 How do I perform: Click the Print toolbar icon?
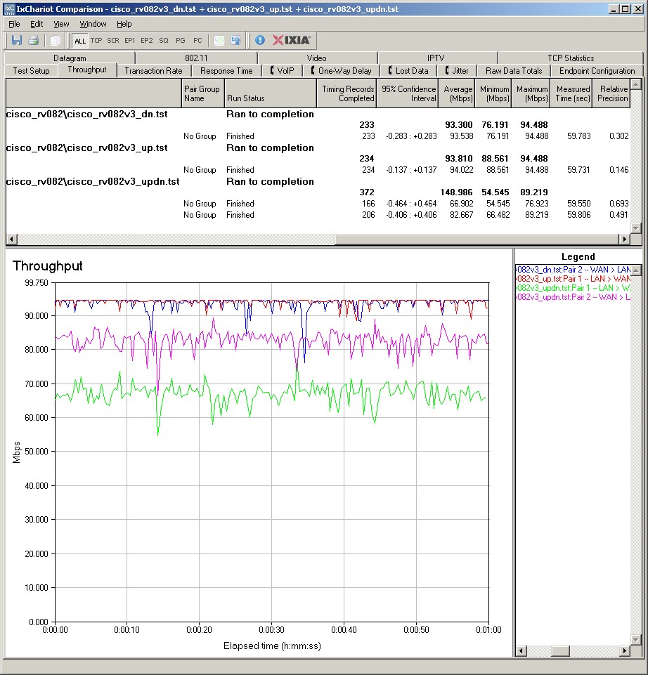[x=33, y=41]
